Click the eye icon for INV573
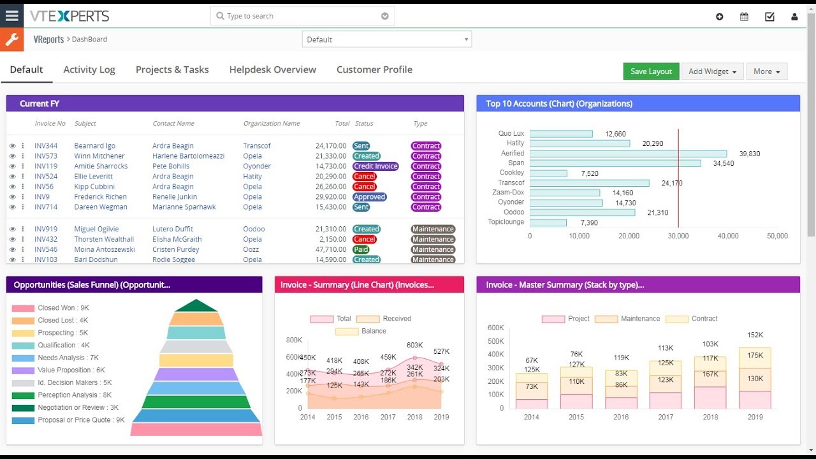The height and width of the screenshot is (459, 816). pyautogui.click(x=12, y=156)
